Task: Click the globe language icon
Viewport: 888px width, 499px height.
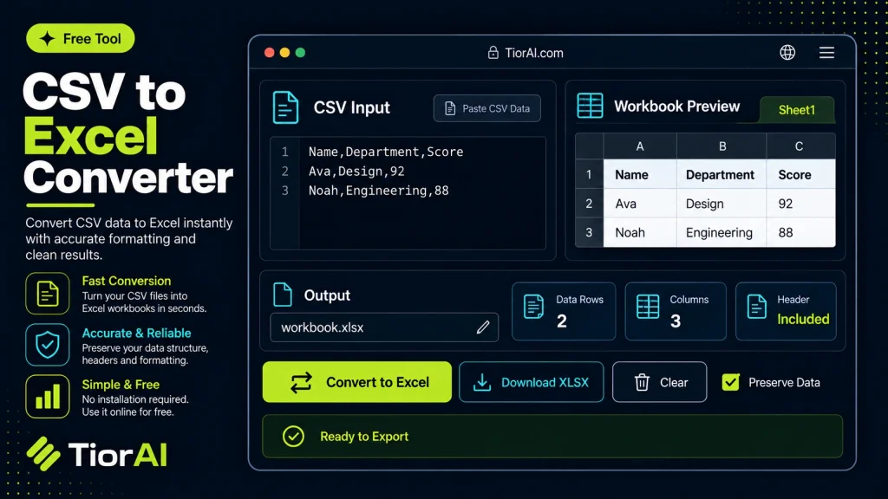Action: point(787,53)
